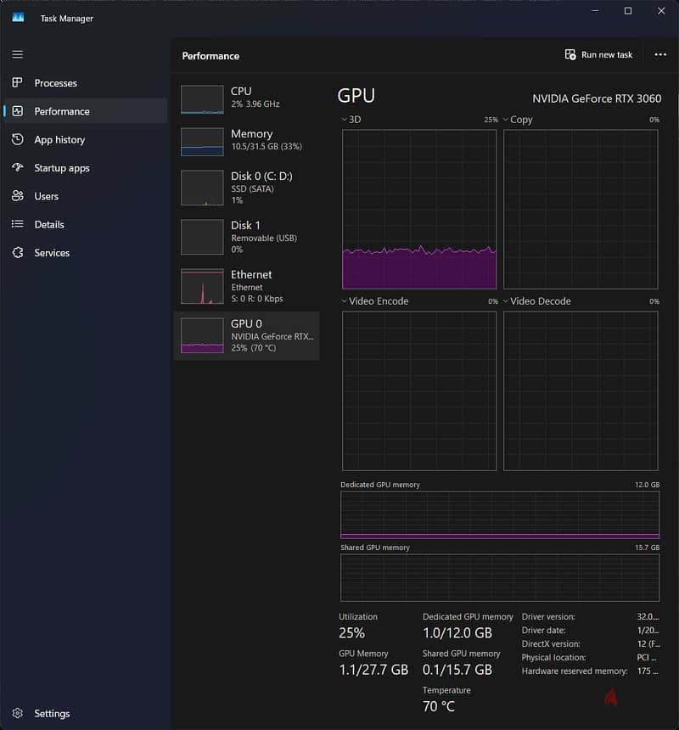Select the Ethernet mini graph thumbnail
This screenshot has height=730, width=679.
click(x=202, y=286)
